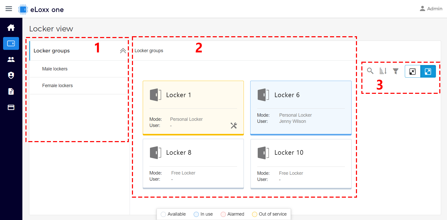
Task: Click the maintenance tools icon on Locker 1
Action: click(234, 125)
